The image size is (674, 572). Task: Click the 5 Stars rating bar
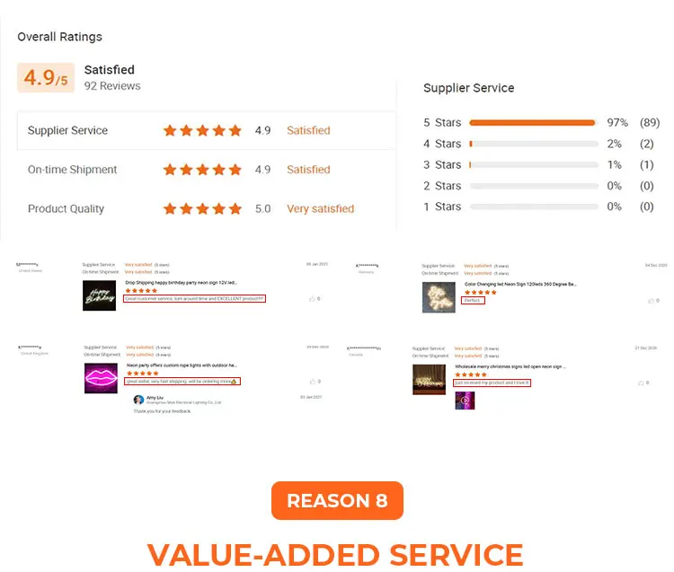(534, 122)
